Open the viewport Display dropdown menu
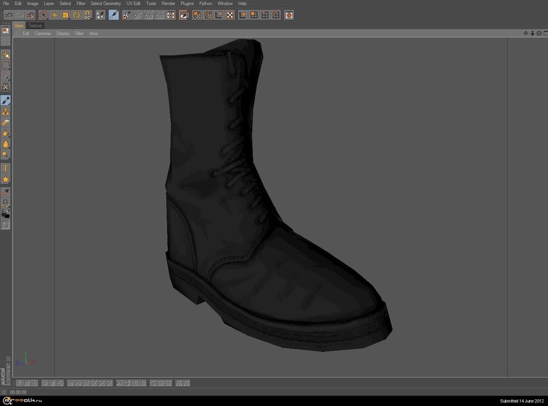The width and height of the screenshot is (548, 406). (62, 33)
